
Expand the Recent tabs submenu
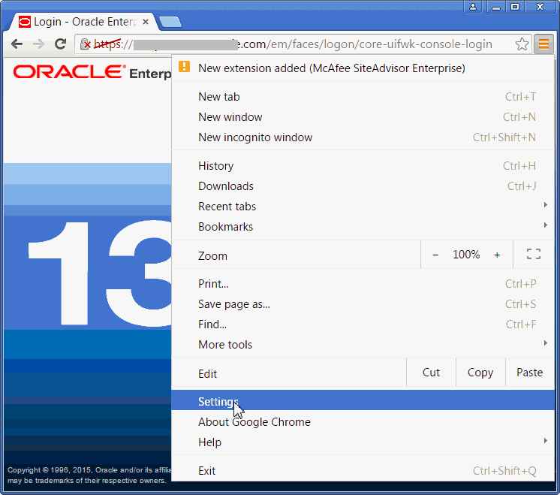point(363,207)
